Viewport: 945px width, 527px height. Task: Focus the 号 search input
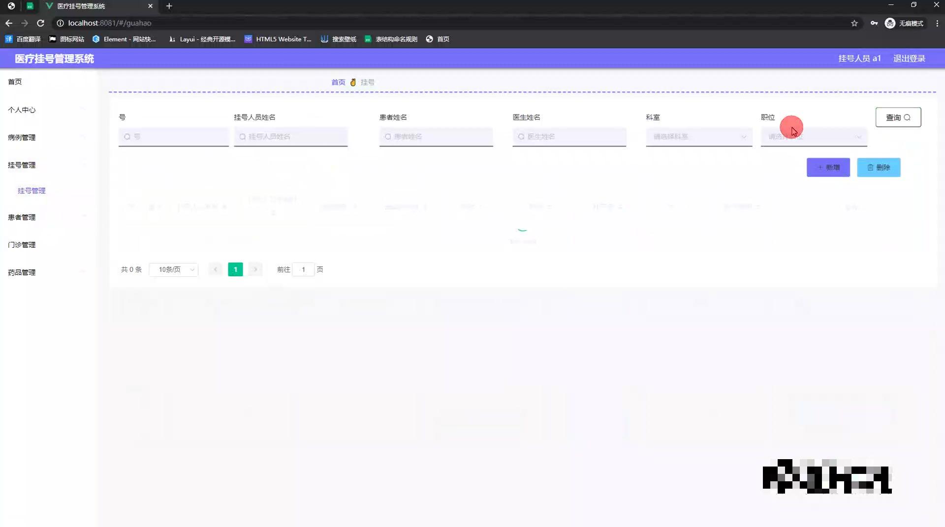click(174, 137)
